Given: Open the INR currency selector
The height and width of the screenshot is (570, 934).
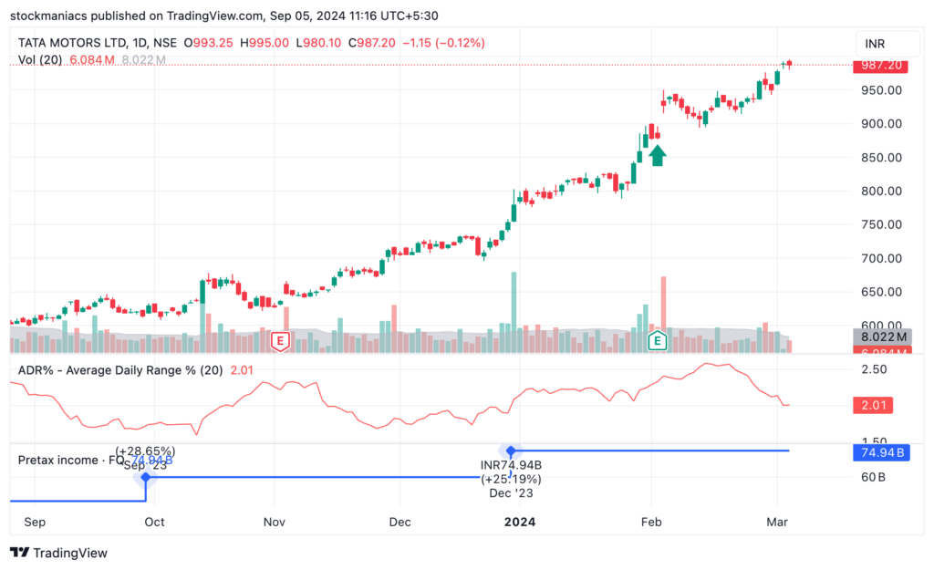Looking at the screenshot, I should point(887,44).
